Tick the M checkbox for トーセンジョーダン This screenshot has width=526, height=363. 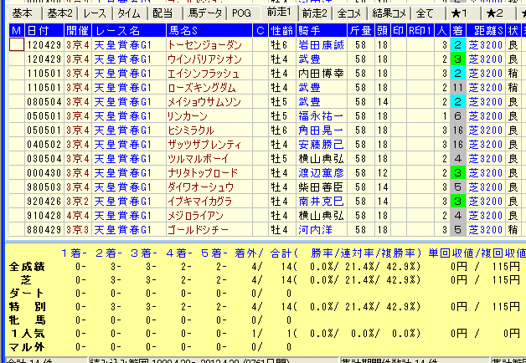pyautogui.click(x=17, y=44)
